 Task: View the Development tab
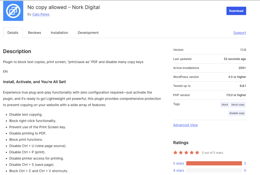pyautogui.click(x=88, y=33)
